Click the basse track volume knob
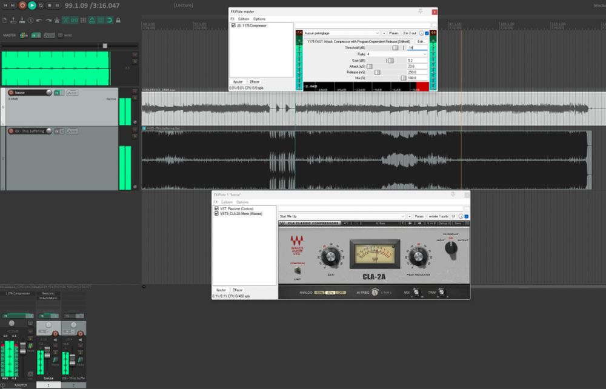 (48, 92)
